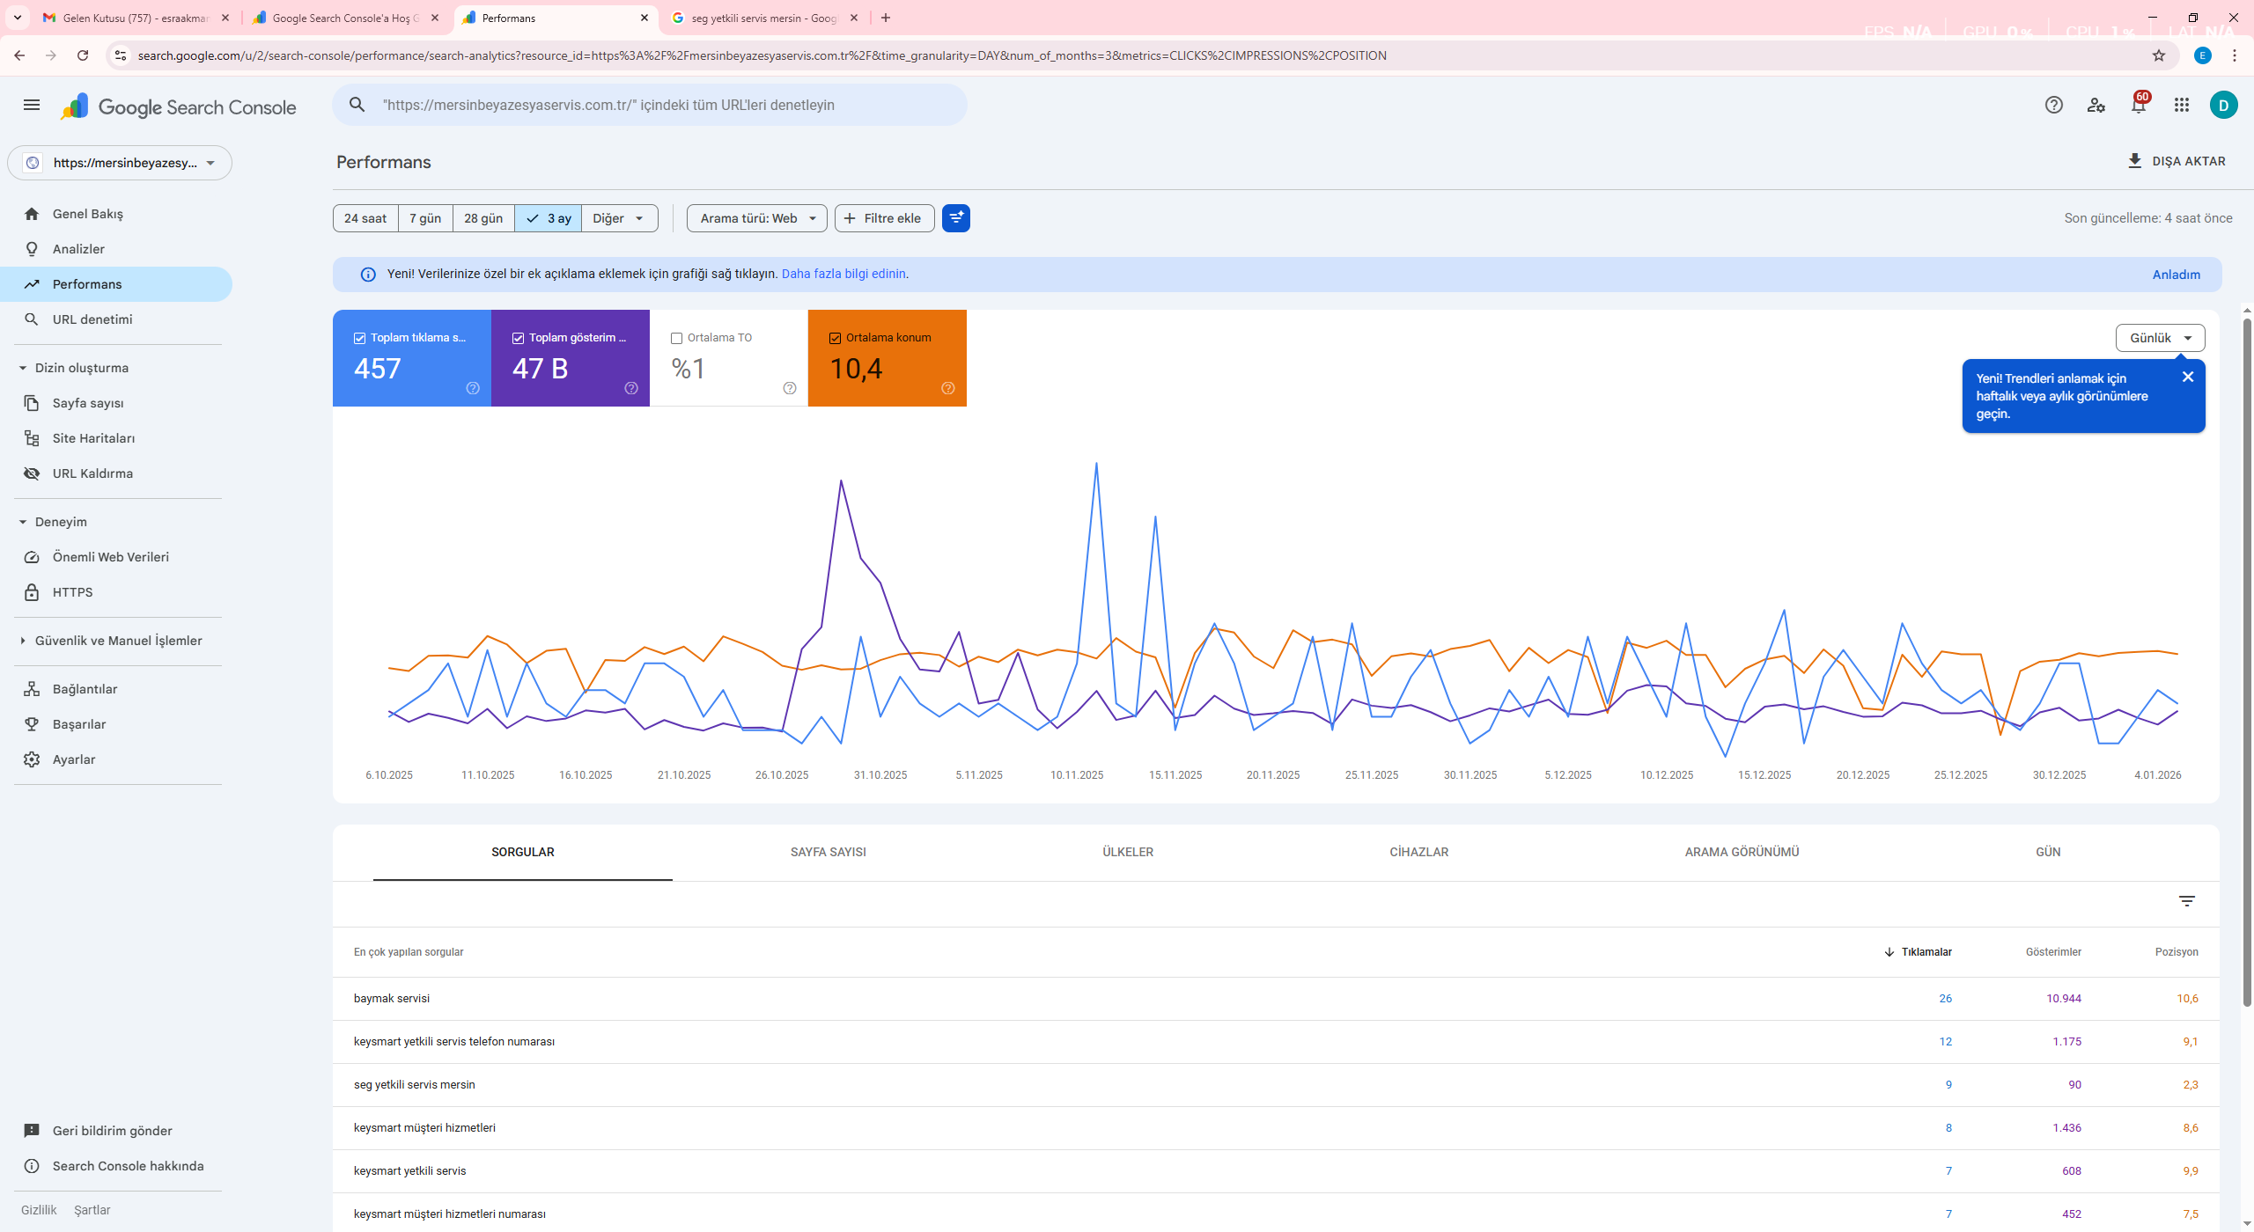
Task: Open the Google apps grid
Action: [x=2181, y=106]
